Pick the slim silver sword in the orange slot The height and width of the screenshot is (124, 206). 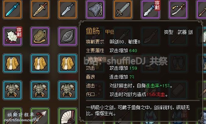click(x=68, y=9)
